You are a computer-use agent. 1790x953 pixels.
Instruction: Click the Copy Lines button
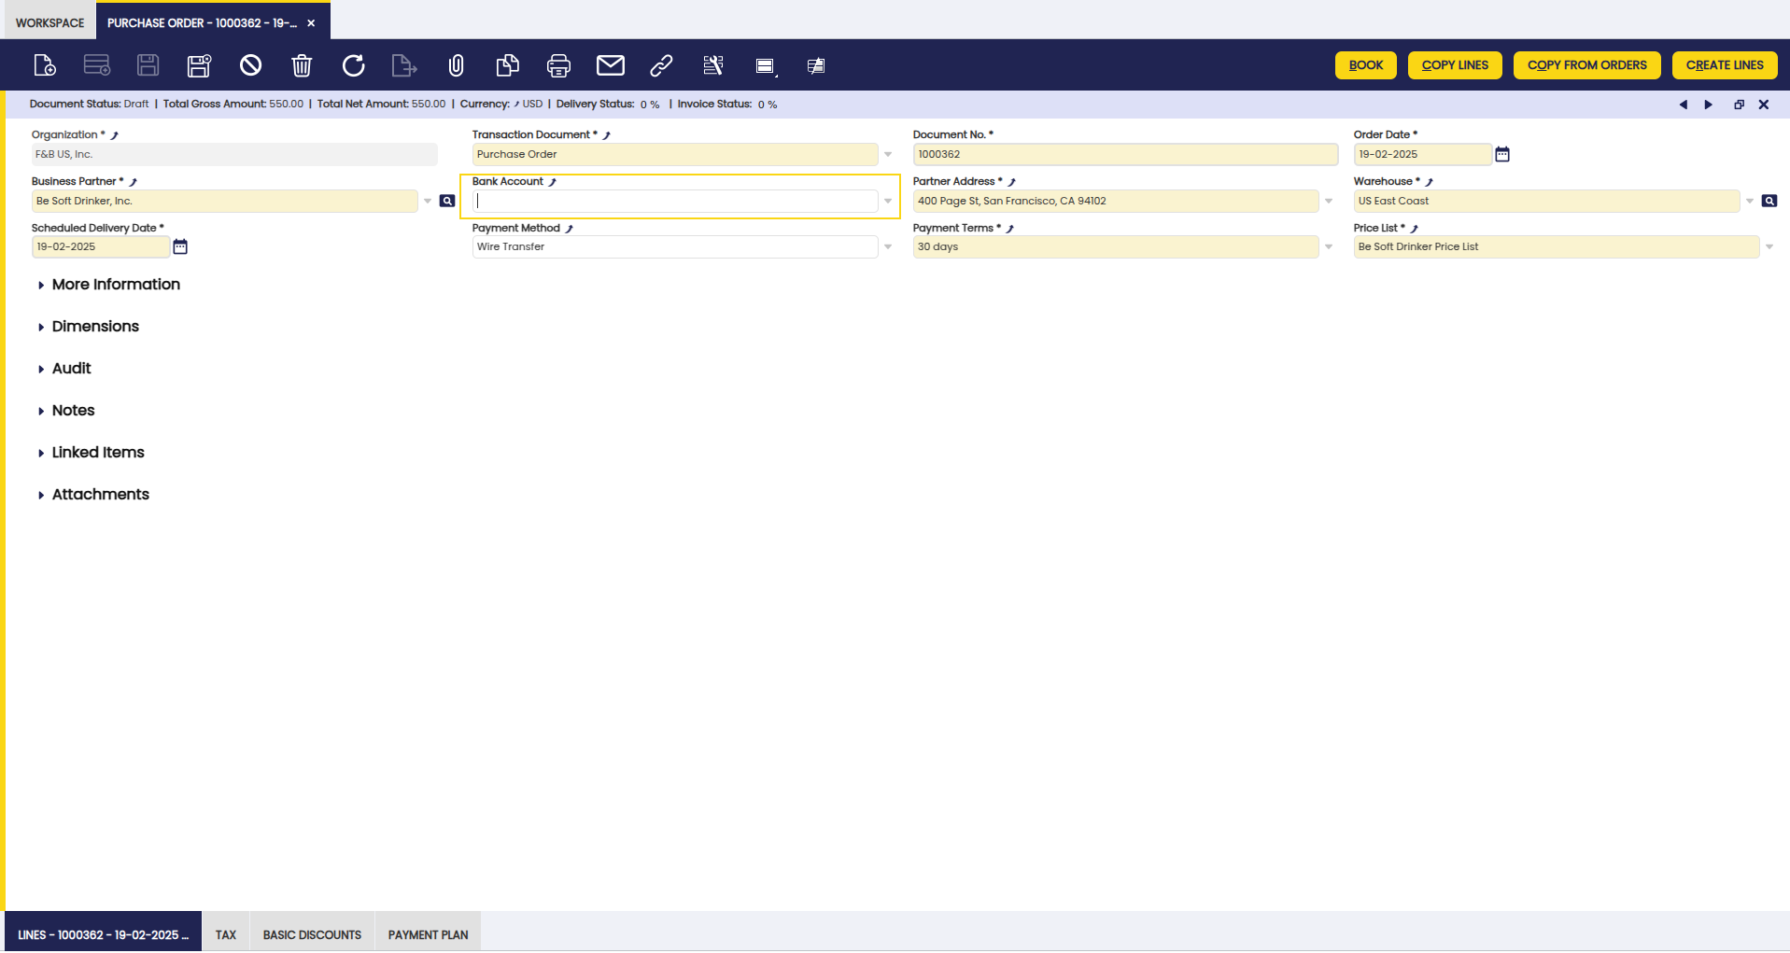pyautogui.click(x=1455, y=65)
